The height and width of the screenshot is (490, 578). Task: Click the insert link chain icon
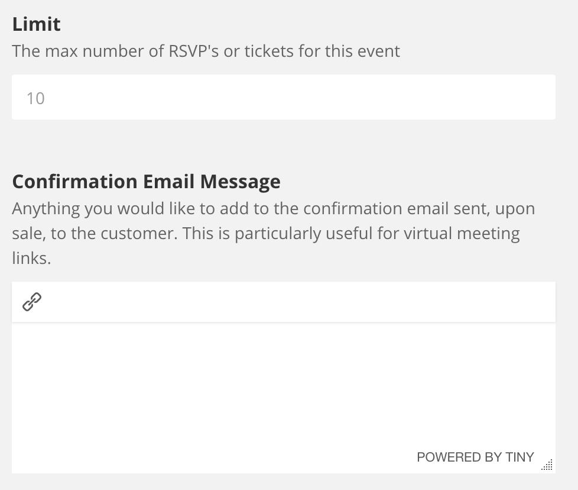32,302
